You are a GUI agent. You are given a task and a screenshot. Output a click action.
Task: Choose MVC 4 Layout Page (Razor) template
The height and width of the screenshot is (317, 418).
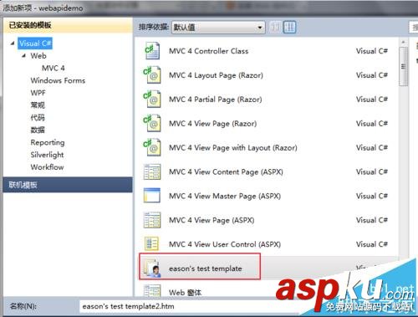[216, 75]
